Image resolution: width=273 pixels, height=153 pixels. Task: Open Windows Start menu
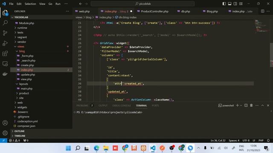point(68,148)
